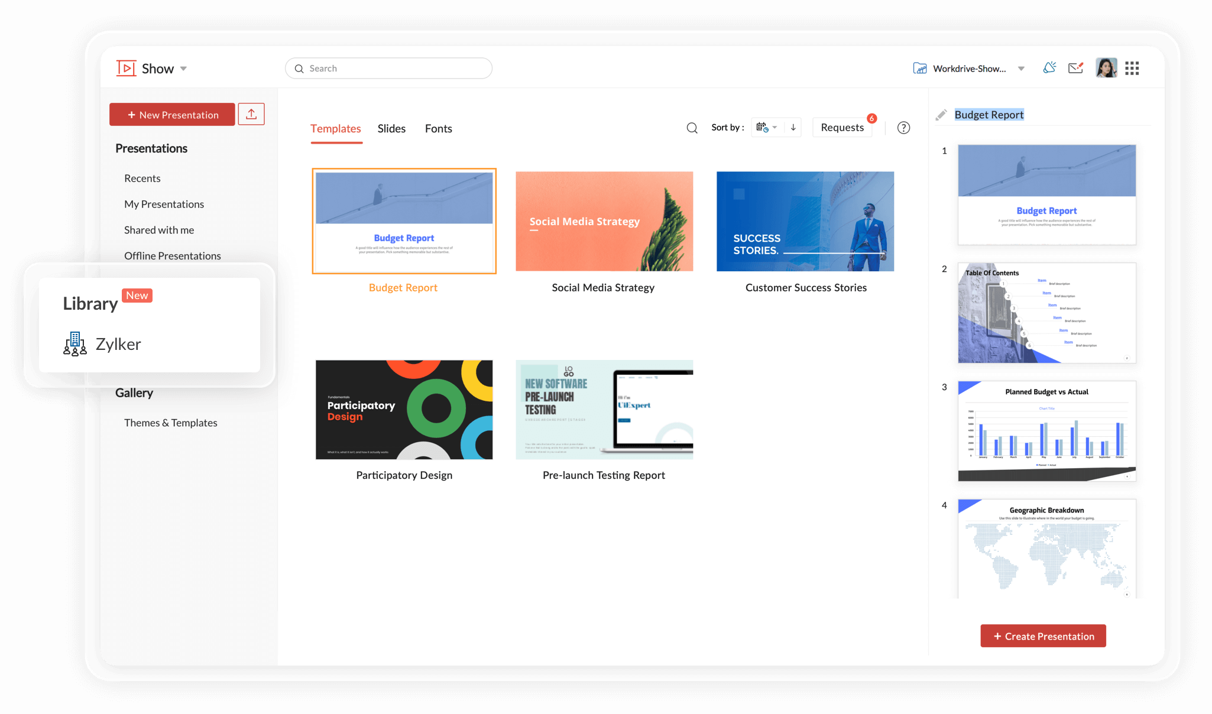1212x714 pixels.
Task: Expand the Workdrive-Show workspace dropdown
Action: pos(1022,68)
